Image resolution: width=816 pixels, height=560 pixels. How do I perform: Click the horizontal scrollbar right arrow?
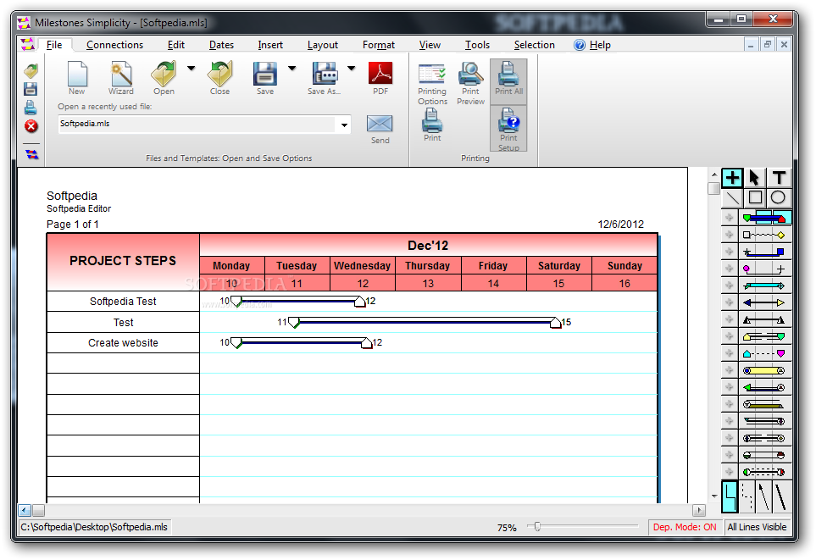pyautogui.click(x=699, y=510)
